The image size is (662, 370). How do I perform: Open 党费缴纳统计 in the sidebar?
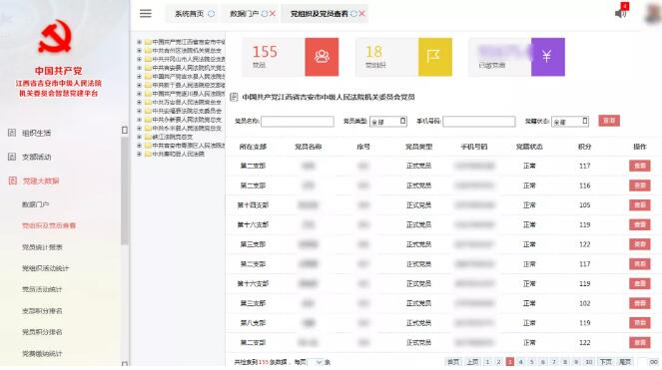point(42,354)
